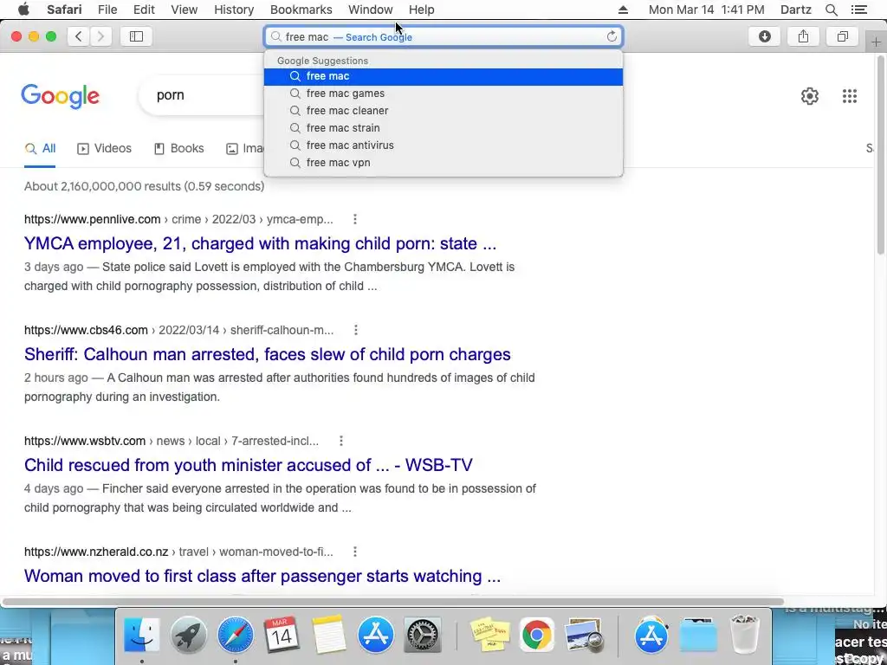Open Spotlight search in menu bar
Image resolution: width=887 pixels, height=665 pixels.
pyautogui.click(x=831, y=10)
